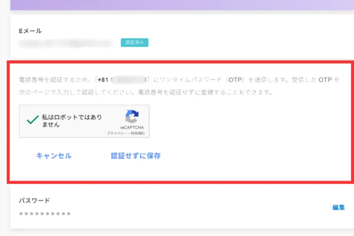354x236 pixels.
Task: Click the verified status indicator next to the email
Action: 134,42
